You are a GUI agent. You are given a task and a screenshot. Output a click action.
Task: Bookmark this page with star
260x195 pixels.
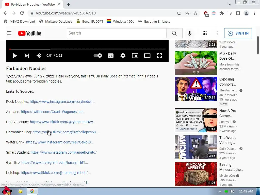click(x=196, y=13)
